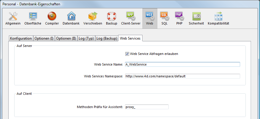Select the Log (Typ) tab
Screen dimensions: 260x119
click(x=86, y=38)
